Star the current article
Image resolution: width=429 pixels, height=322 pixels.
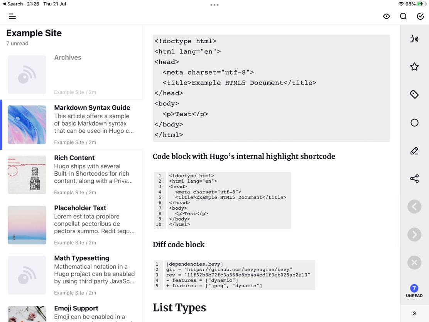pyautogui.click(x=414, y=66)
